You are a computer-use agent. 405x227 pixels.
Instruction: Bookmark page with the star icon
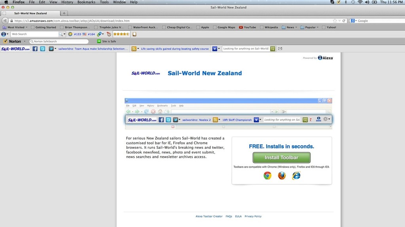click(335, 21)
